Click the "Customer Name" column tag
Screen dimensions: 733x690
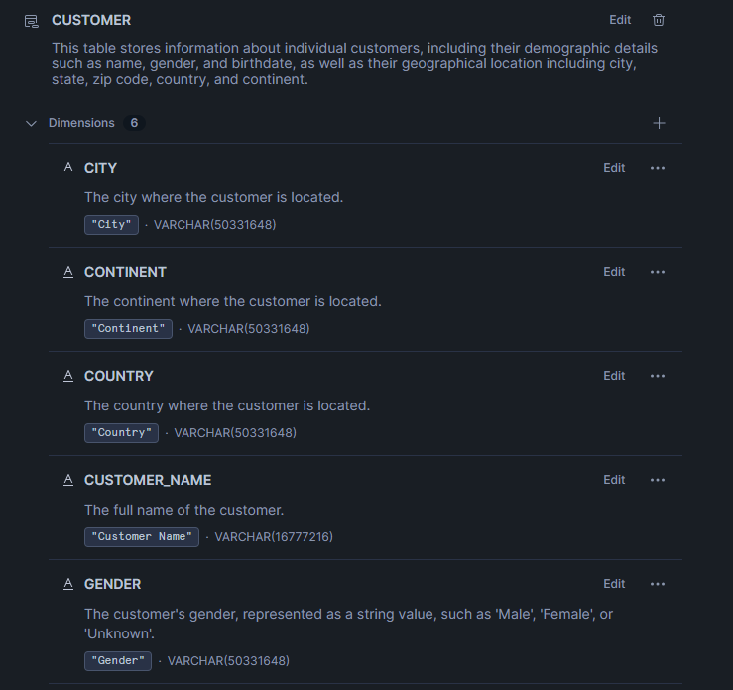(142, 537)
